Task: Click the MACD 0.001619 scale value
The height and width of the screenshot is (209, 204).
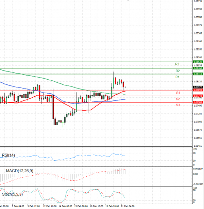Action: coord(198,169)
